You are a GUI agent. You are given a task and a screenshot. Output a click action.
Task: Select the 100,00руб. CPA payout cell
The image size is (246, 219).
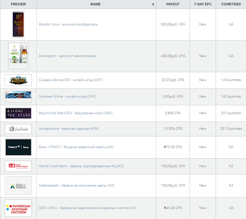(173, 186)
